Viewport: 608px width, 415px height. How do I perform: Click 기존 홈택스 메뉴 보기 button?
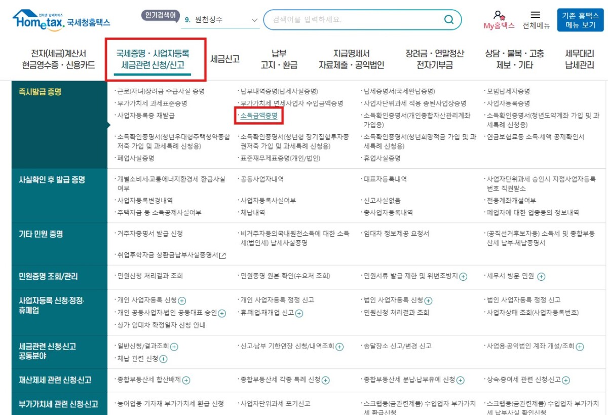[581, 20]
